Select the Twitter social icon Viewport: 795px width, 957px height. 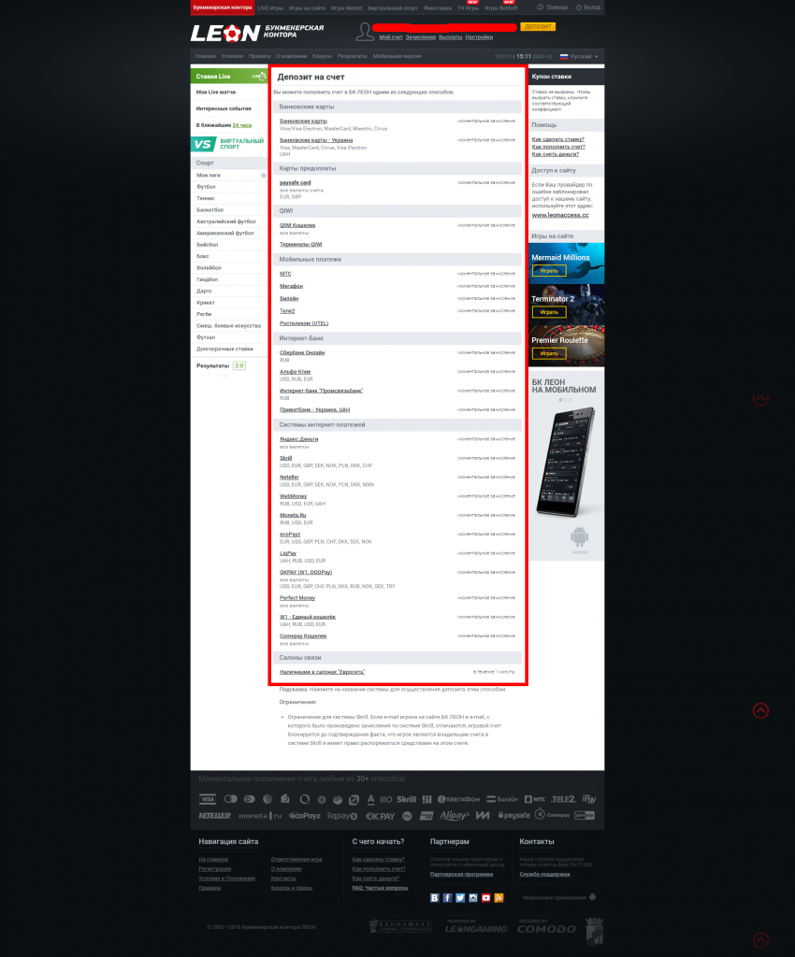[x=460, y=897]
